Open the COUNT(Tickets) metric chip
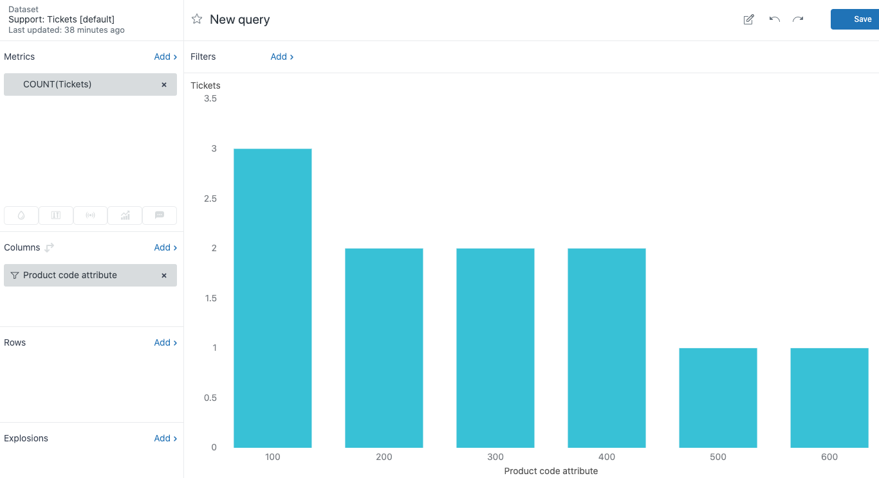 58,84
